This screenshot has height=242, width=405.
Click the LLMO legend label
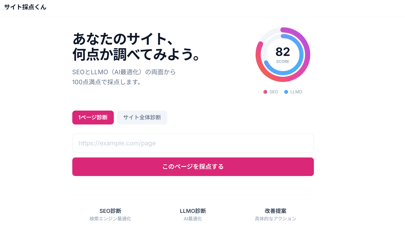296,92
